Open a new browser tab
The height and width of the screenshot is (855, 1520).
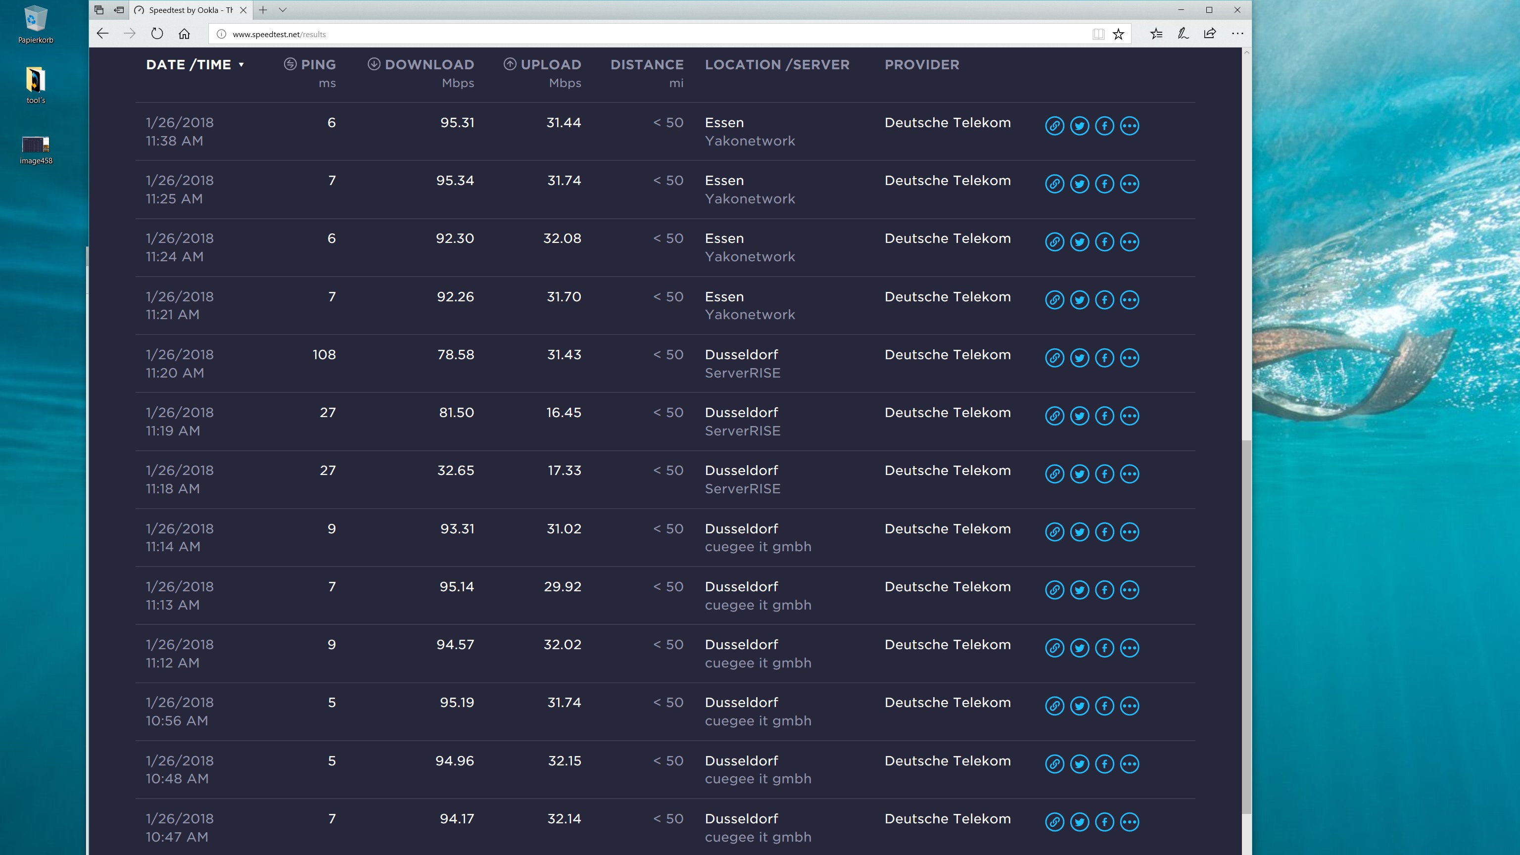pos(263,10)
